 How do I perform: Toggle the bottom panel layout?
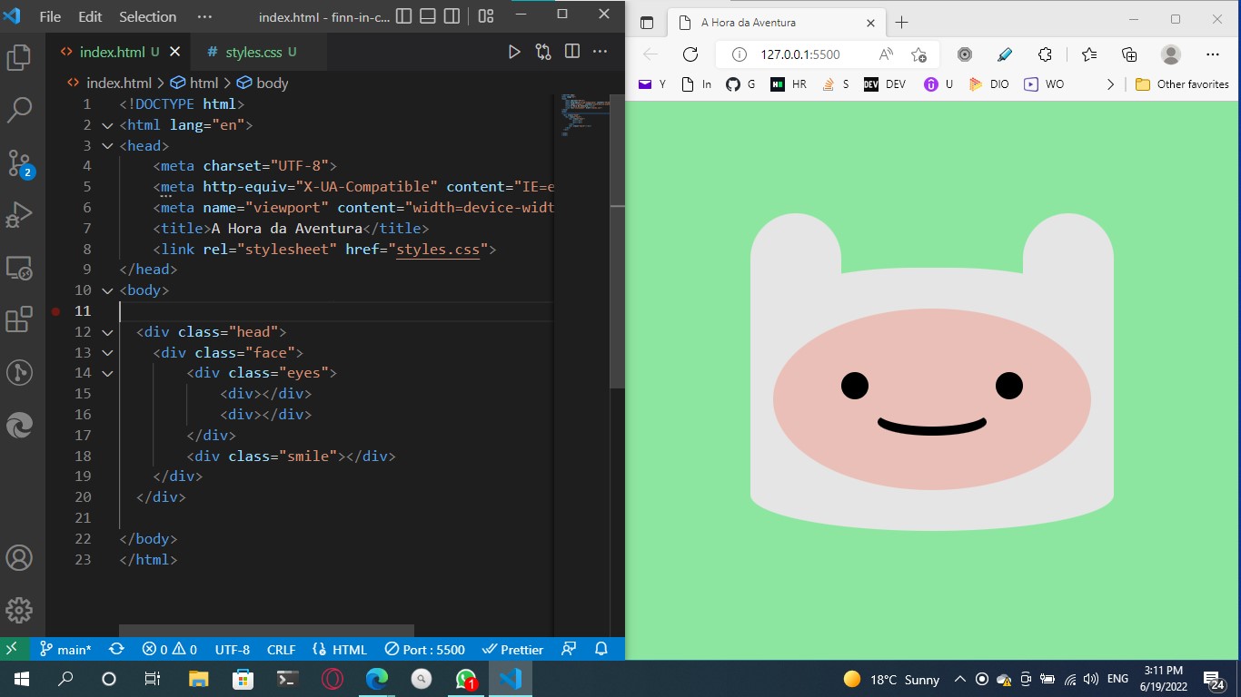pyautogui.click(x=427, y=16)
